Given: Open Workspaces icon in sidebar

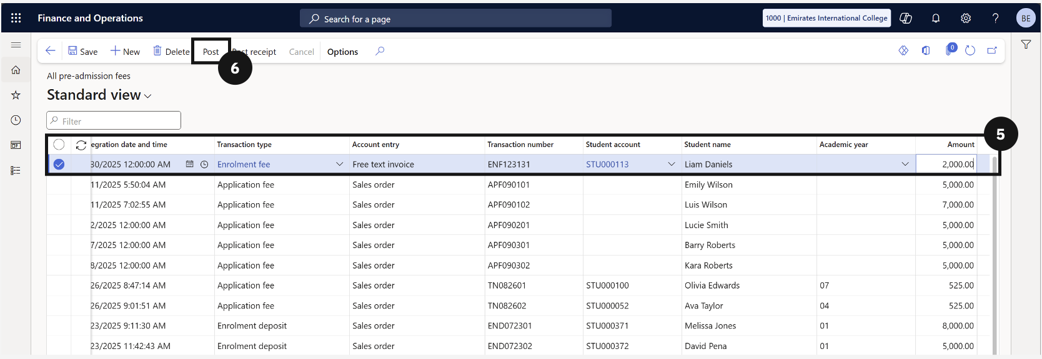Looking at the screenshot, I should coord(16,145).
